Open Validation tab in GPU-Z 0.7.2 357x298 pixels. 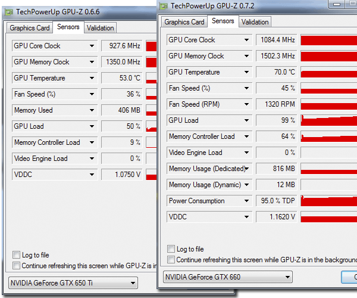255,22
